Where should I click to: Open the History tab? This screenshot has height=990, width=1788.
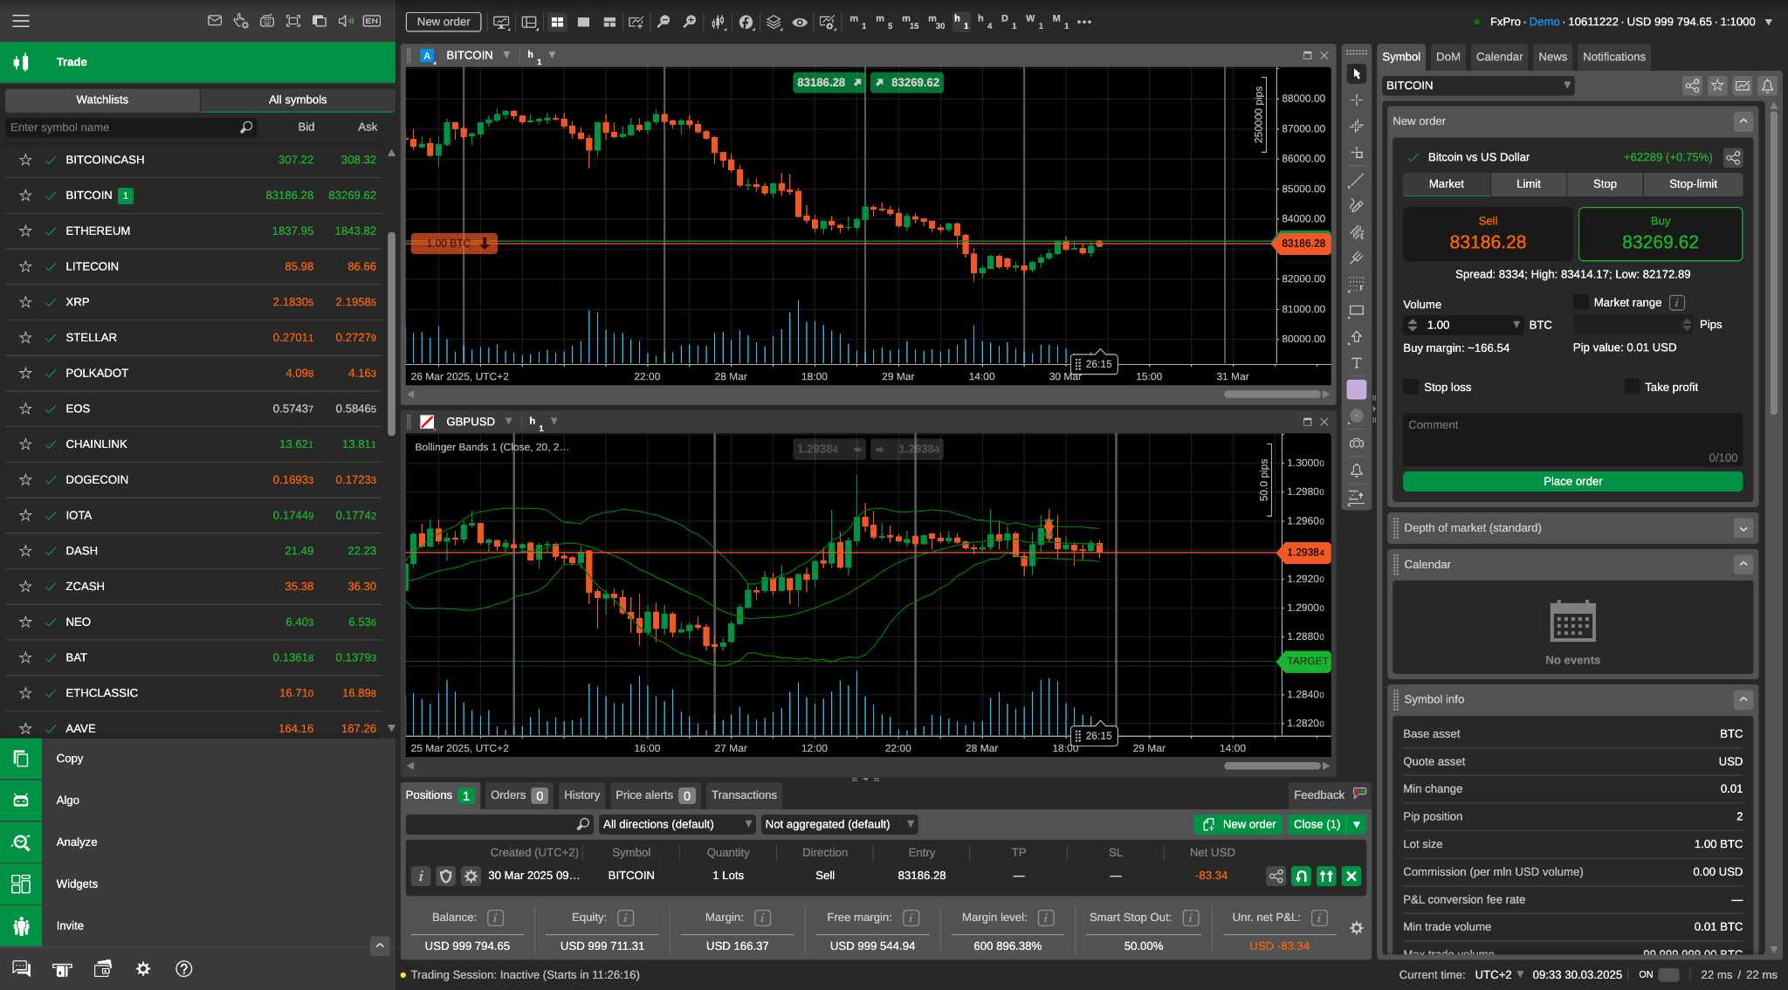(x=581, y=795)
